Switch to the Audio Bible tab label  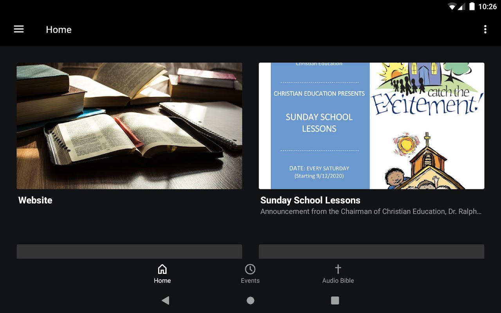[338, 281]
